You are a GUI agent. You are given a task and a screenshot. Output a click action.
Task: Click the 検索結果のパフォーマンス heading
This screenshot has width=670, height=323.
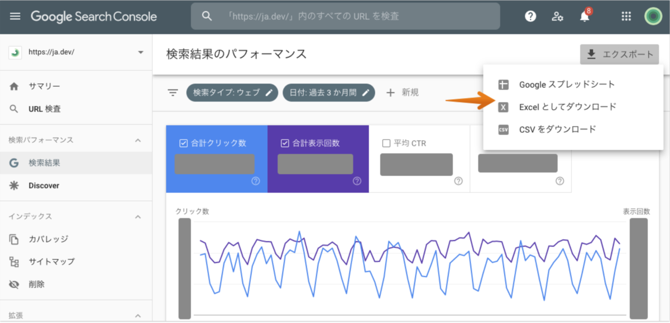[237, 54]
